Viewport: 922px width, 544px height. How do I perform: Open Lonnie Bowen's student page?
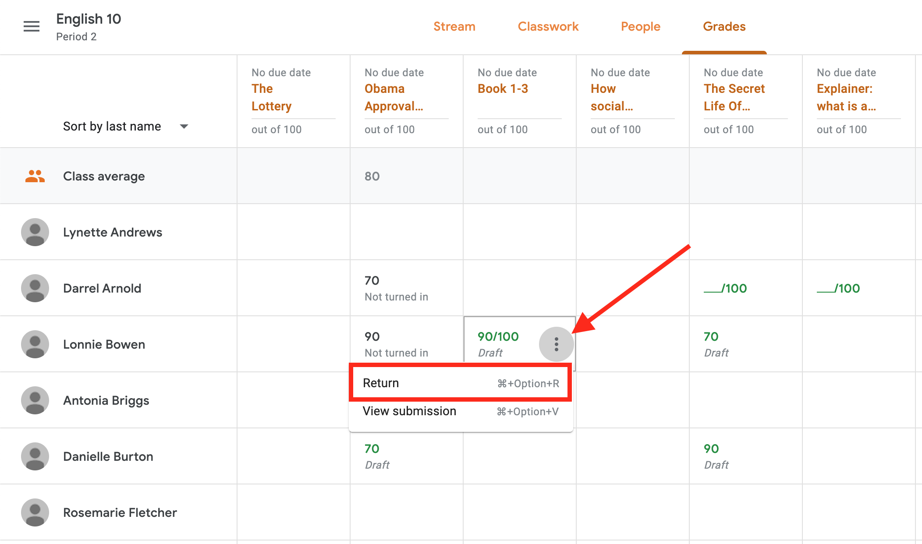pos(104,344)
